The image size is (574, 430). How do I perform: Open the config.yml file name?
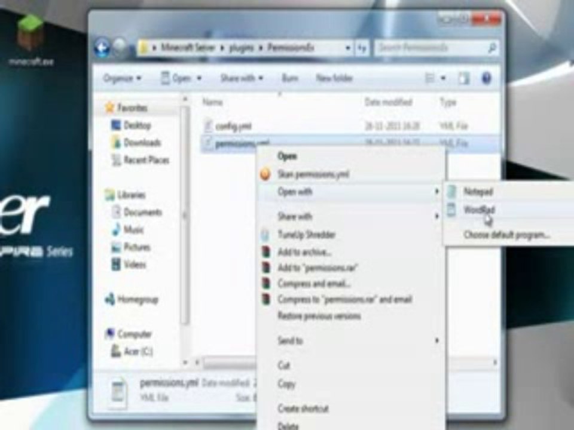[234, 127]
